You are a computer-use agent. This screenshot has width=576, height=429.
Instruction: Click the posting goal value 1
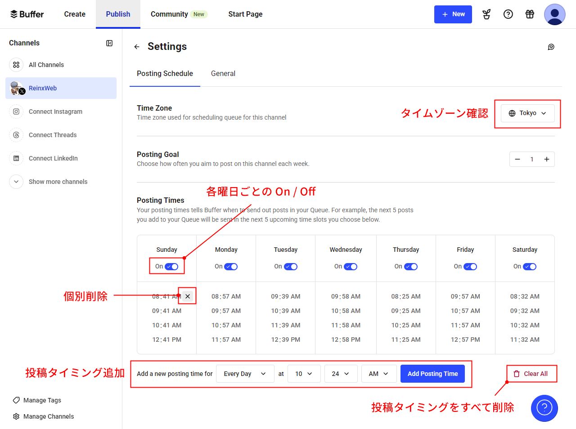532,159
